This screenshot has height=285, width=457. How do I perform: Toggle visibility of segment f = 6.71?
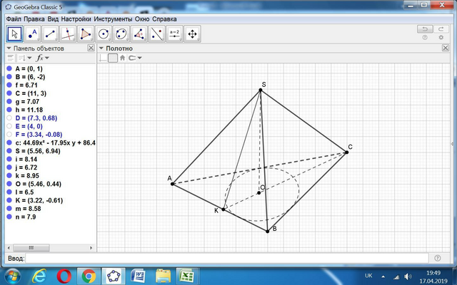[x=9, y=85]
